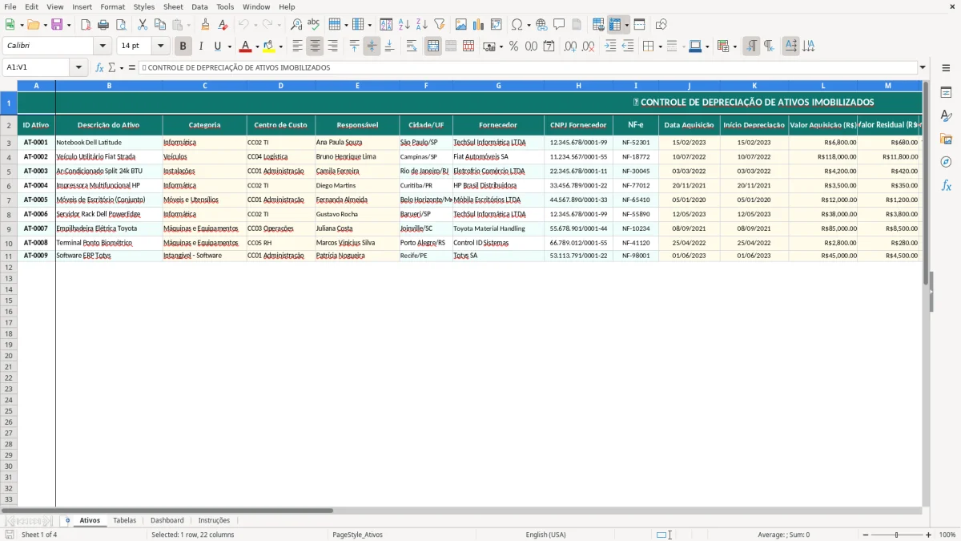This screenshot has height=541, width=961.
Task: Toggle bold formatting
Action: (183, 46)
